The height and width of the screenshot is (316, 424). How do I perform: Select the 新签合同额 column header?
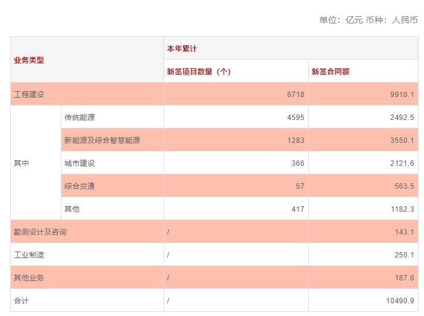(331, 71)
